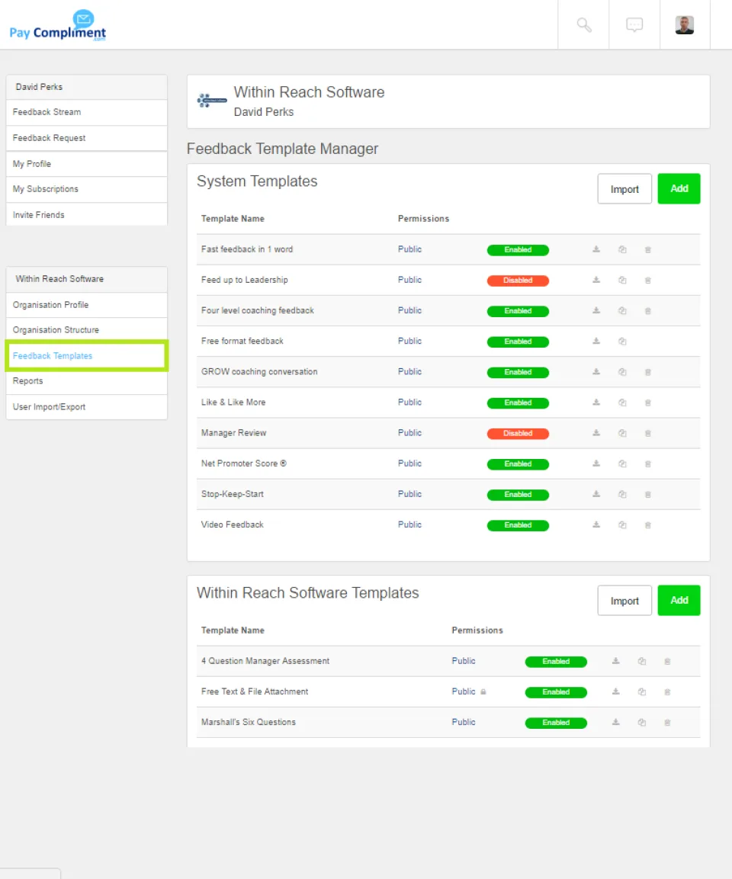Delete the Like & Like More template

(648, 403)
